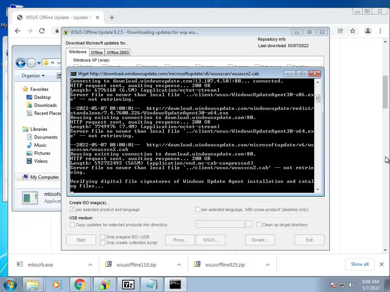Open mkisofs.exe download options chevron
Image resolution: width=390 pixels, height=292 pixels.
click(x=90, y=265)
